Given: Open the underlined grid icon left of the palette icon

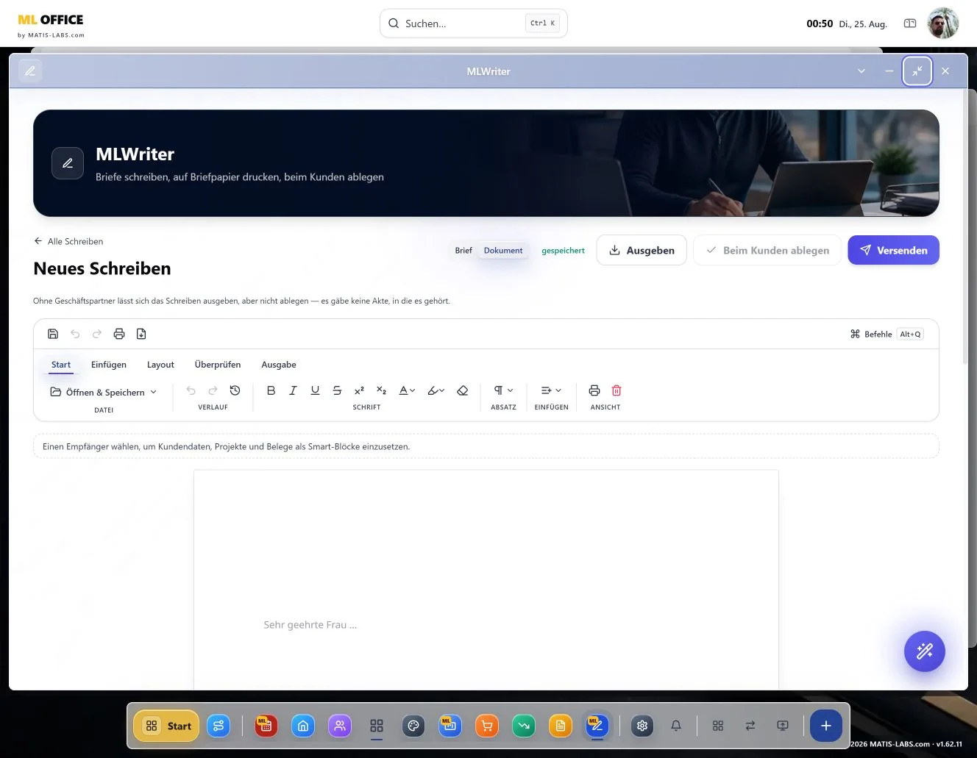Looking at the screenshot, I should [x=377, y=726].
